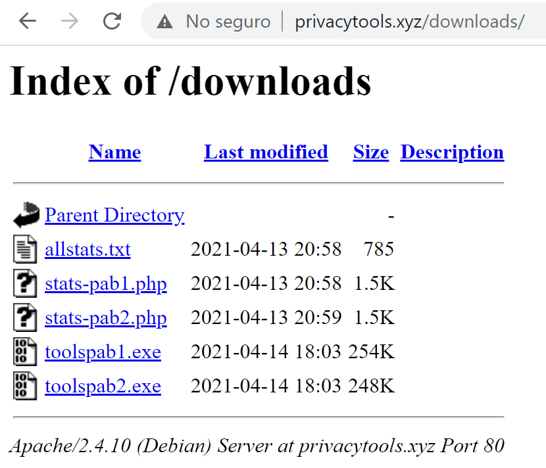This screenshot has height=468, width=546.
Task: Click the 2021-04-13 20:58 date of allstats.txt
Action: (x=266, y=249)
